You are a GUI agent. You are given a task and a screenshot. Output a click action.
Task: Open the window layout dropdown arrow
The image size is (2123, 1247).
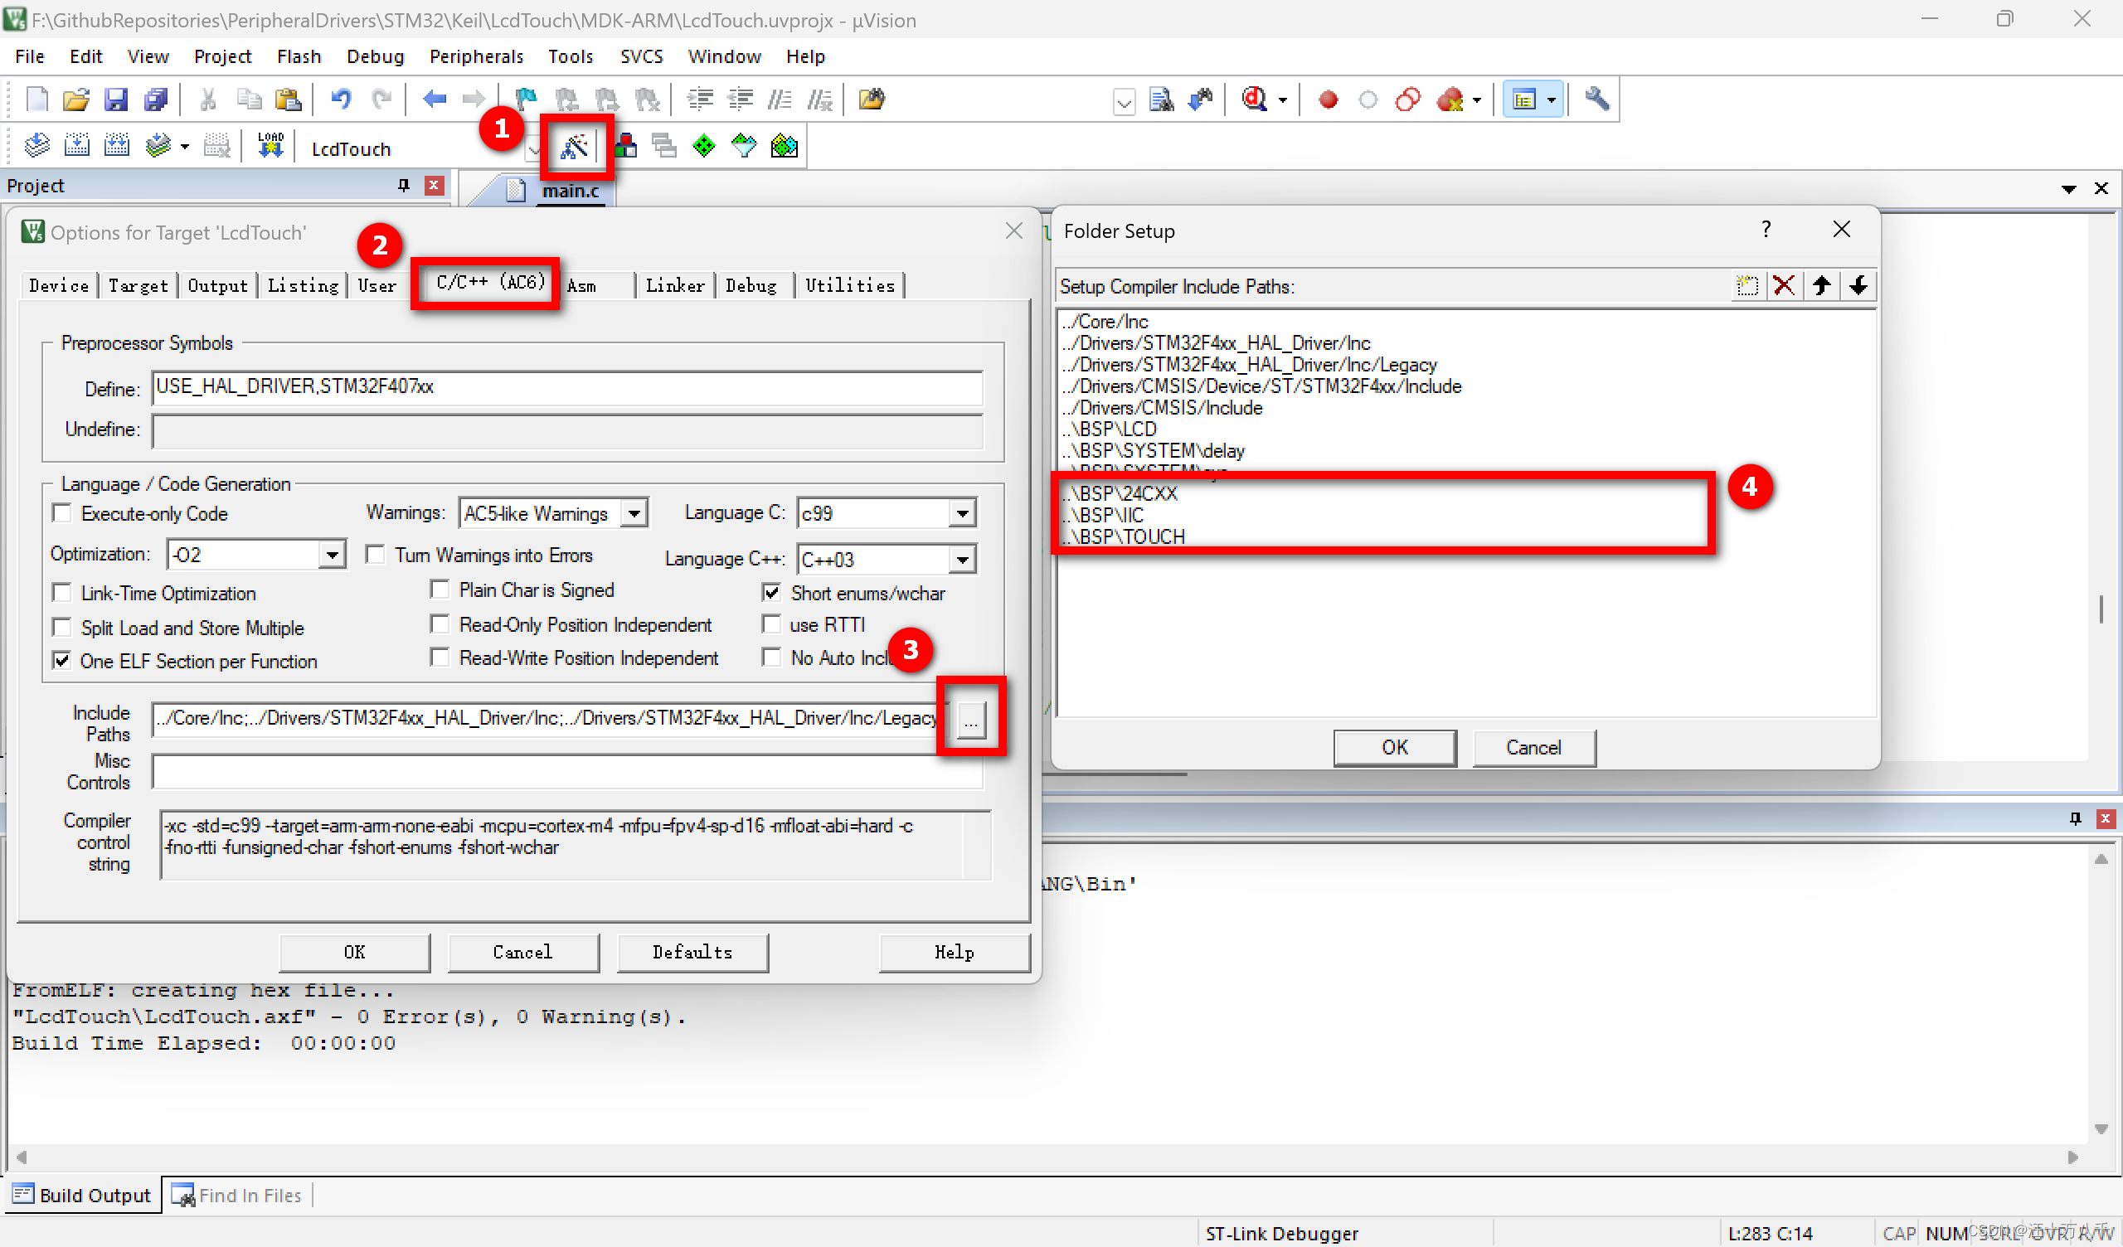[x=1551, y=99]
